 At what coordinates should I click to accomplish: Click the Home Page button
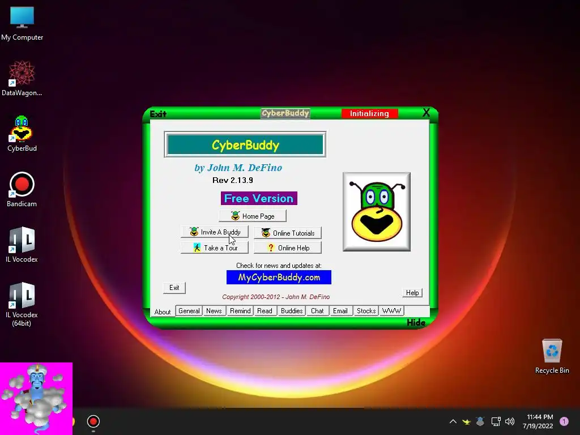point(253,216)
